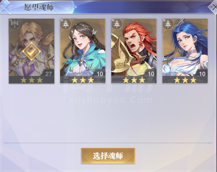Screen dimensions: 217x172
Task: Click the tower class icon on the blue-haired woman card
Action: click(168, 24)
